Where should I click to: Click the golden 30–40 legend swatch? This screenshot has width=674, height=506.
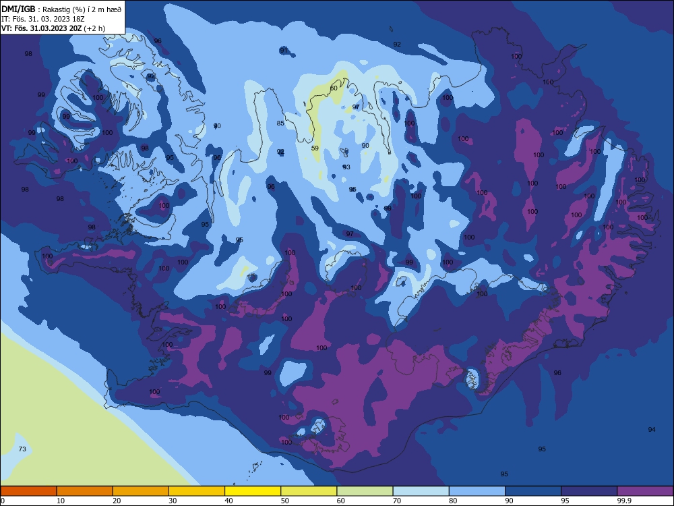click(197, 491)
